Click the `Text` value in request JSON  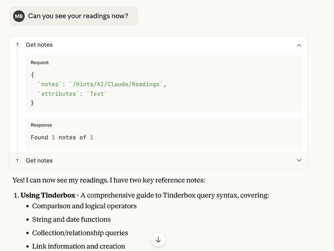(98, 94)
